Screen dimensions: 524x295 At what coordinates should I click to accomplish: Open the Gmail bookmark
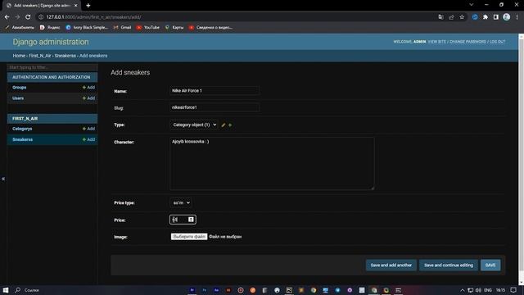point(122,27)
